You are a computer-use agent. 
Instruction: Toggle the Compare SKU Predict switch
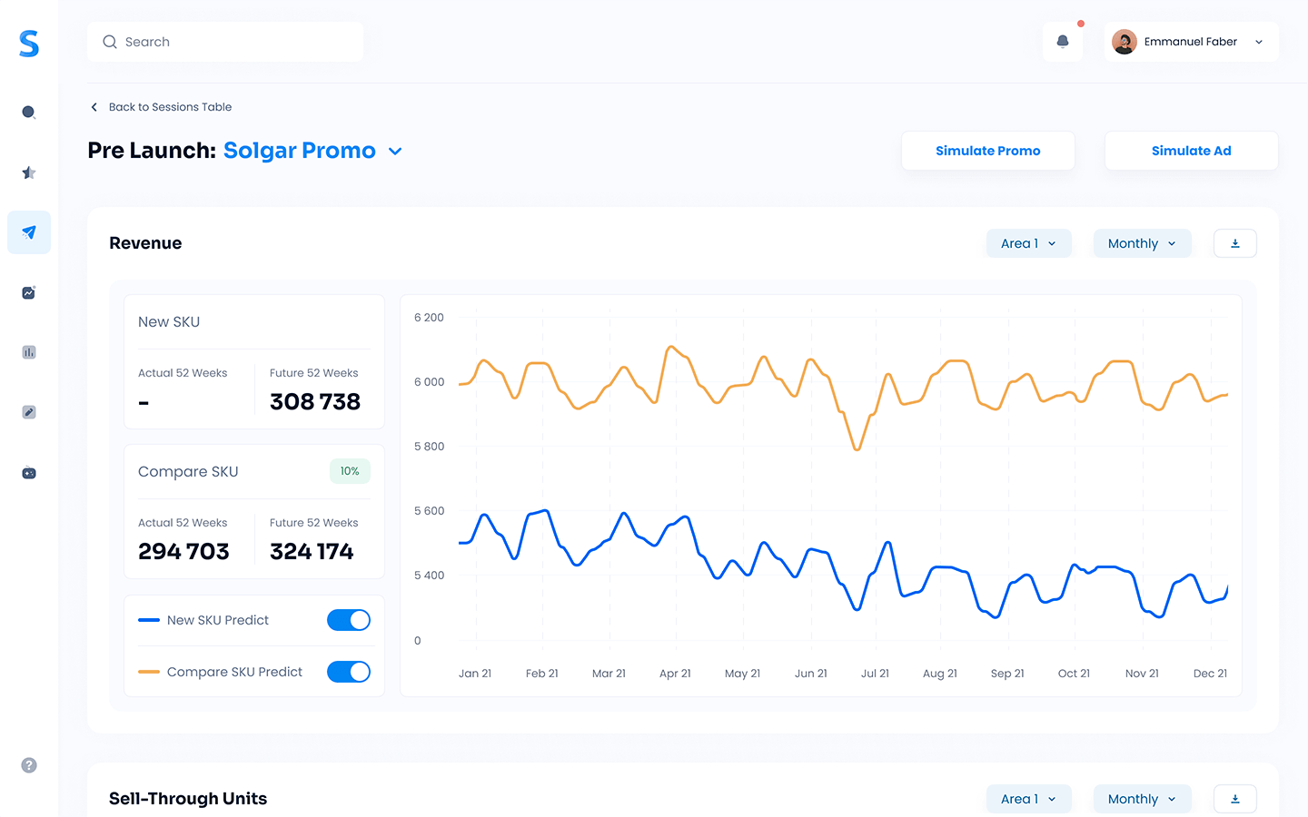click(x=349, y=672)
